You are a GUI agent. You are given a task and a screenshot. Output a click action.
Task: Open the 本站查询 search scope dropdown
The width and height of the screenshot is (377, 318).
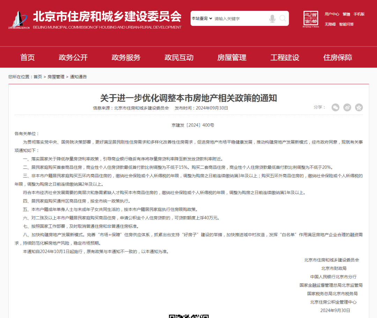coord(202,19)
